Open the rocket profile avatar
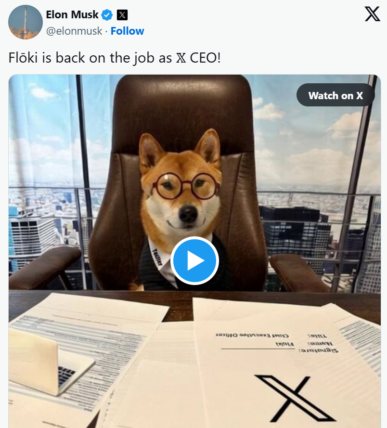387x428 pixels. tap(26, 22)
